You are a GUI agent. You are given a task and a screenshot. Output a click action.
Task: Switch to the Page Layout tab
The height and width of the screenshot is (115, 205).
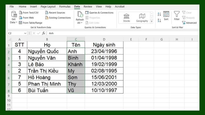[48, 6]
